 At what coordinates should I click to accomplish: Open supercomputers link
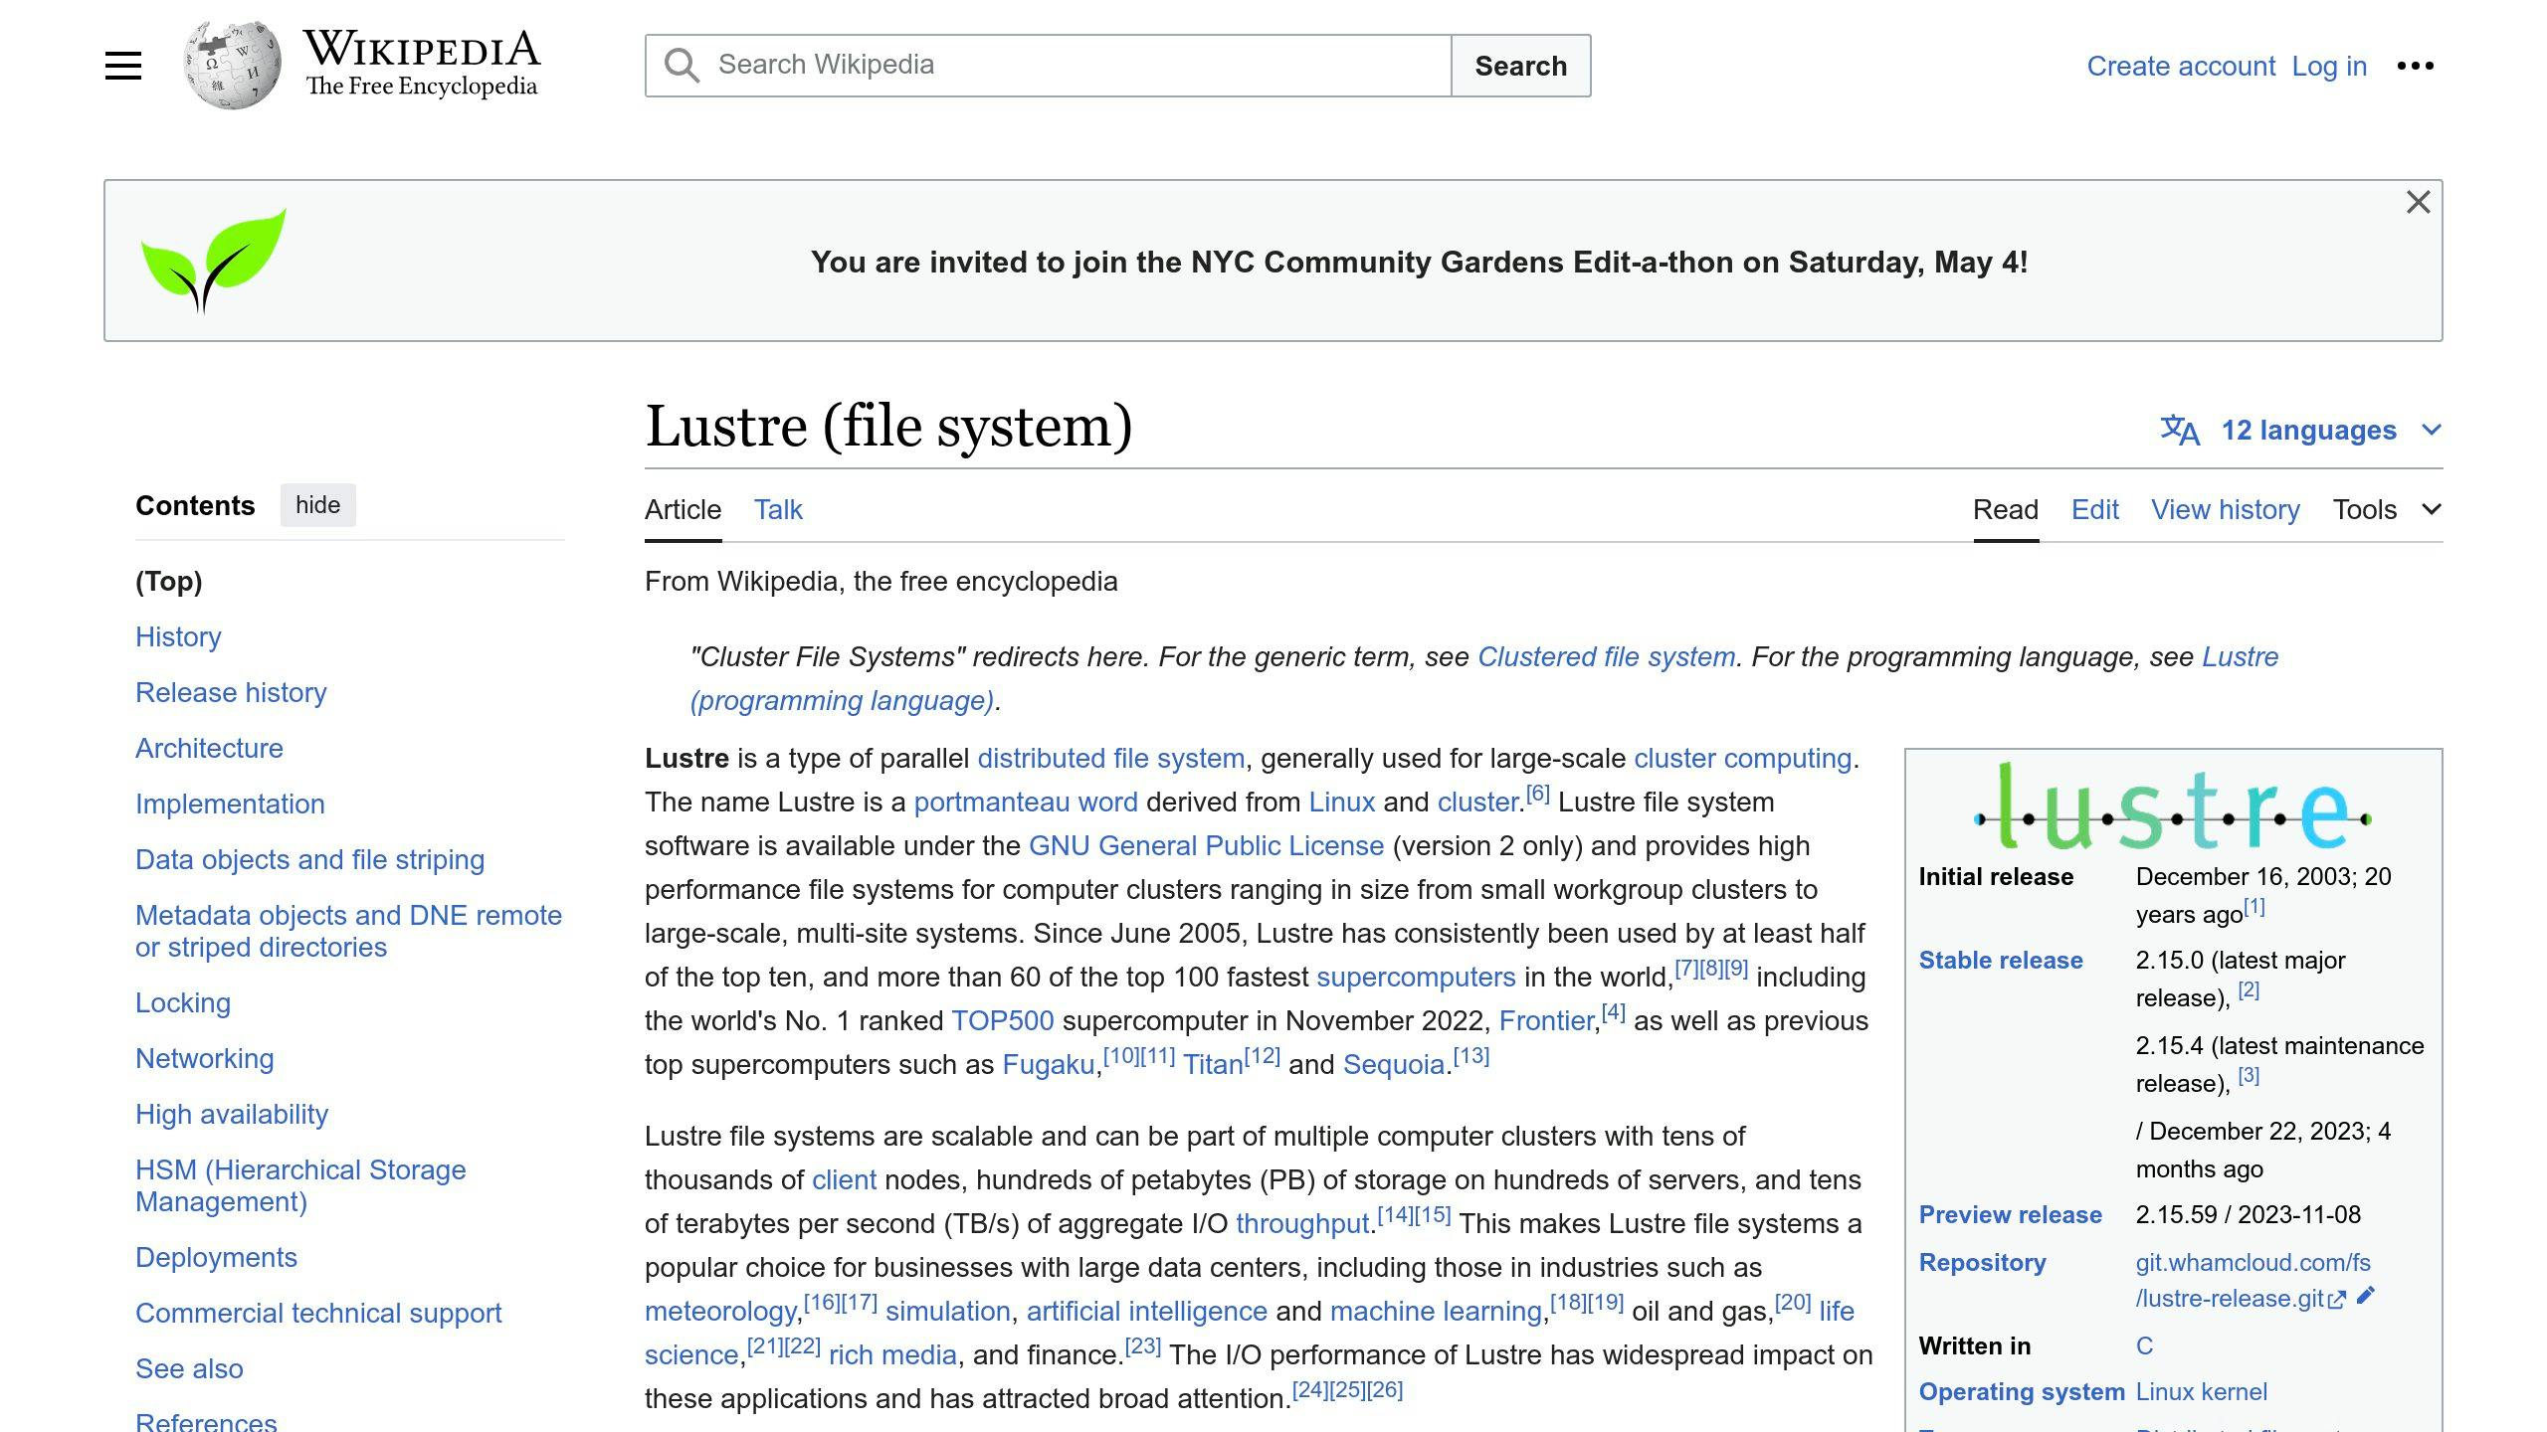click(1416, 977)
